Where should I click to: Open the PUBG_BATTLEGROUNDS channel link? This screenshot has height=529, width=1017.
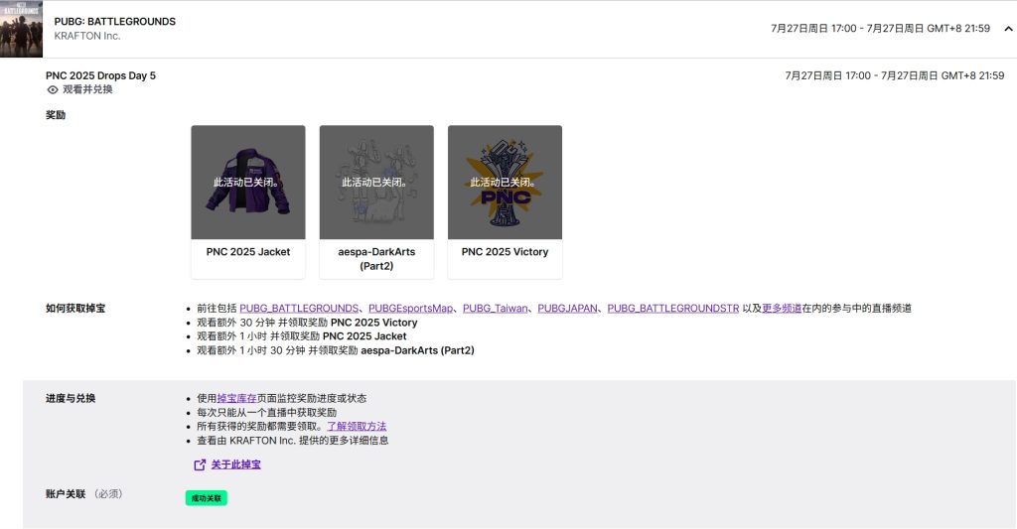pos(299,309)
